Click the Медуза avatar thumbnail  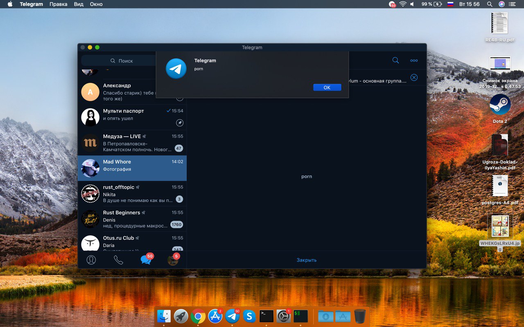coord(90,143)
